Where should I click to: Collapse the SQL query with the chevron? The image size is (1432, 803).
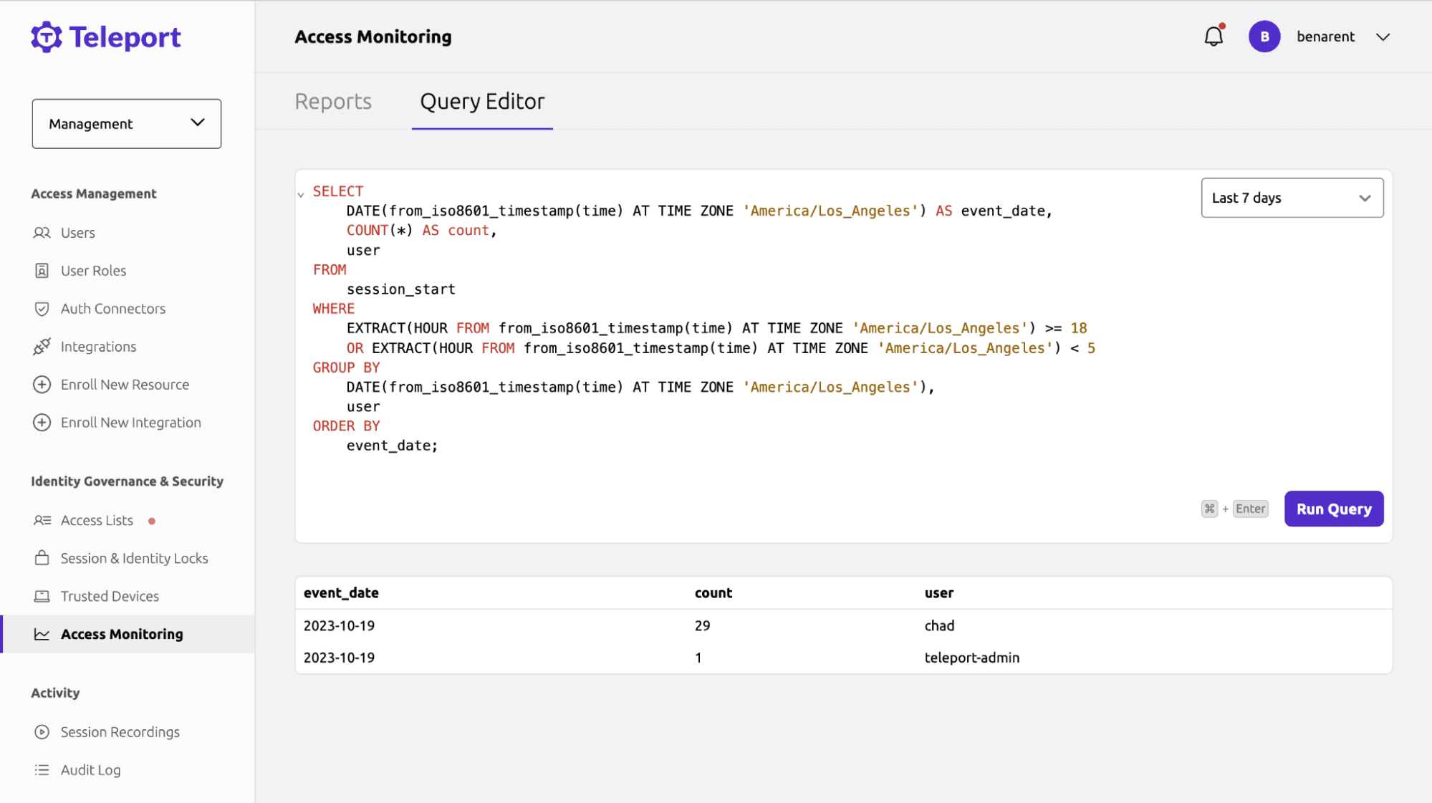(301, 194)
